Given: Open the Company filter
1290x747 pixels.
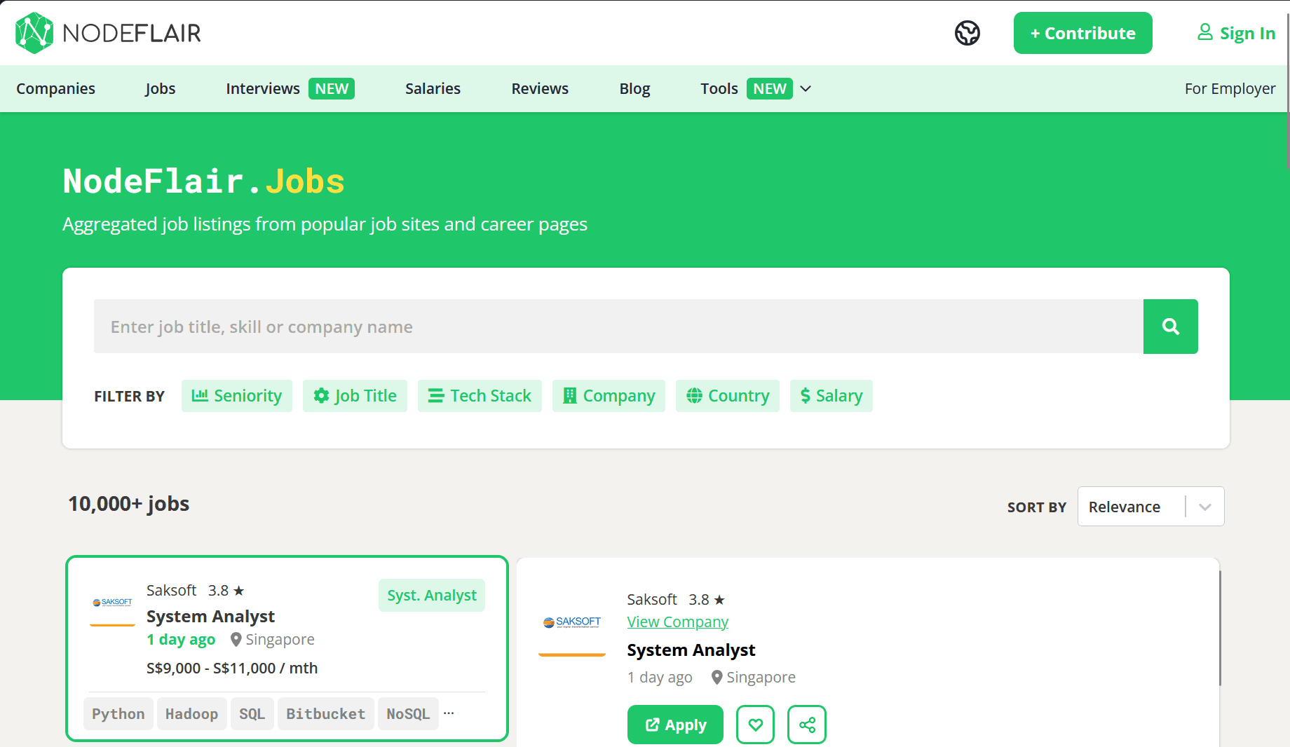Looking at the screenshot, I should (609, 396).
